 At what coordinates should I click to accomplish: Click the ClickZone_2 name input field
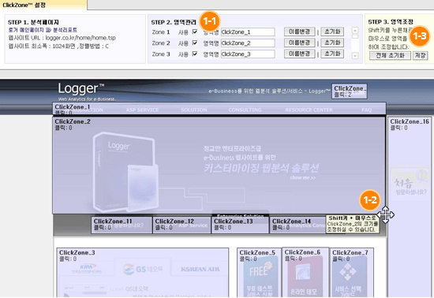248,43
